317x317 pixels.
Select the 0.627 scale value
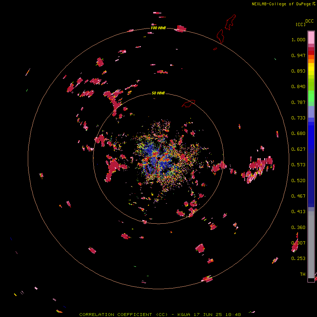(x=298, y=149)
